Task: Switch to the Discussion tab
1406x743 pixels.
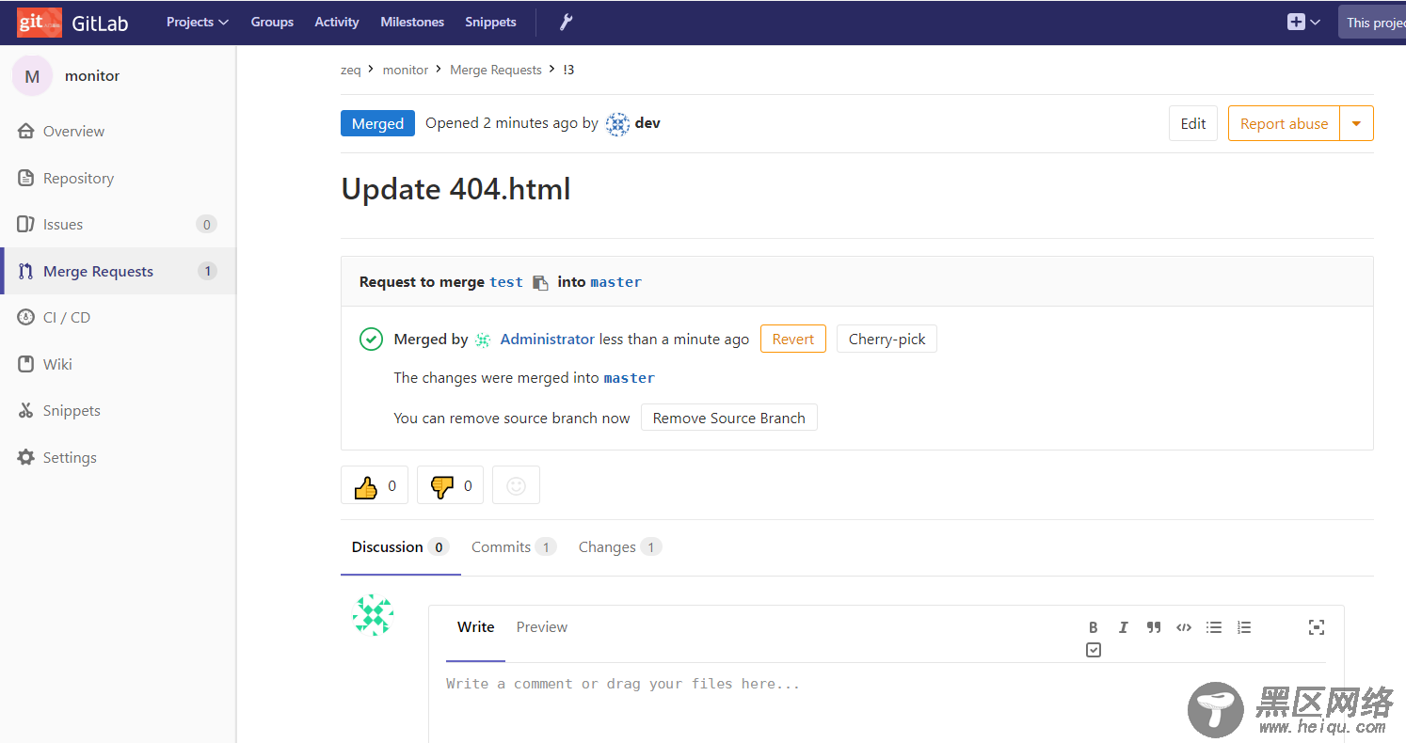Action: click(400, 547)
